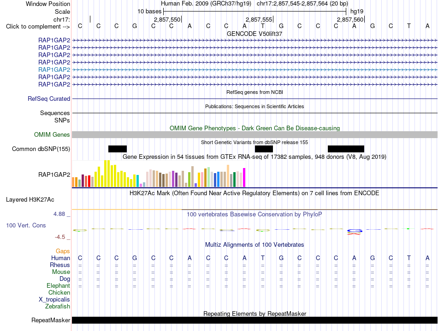Image resolution: width=438 pixels, height=331 pixels.
Task: Click the 2,857,550 ruler position
Action: tap(167, 19)
